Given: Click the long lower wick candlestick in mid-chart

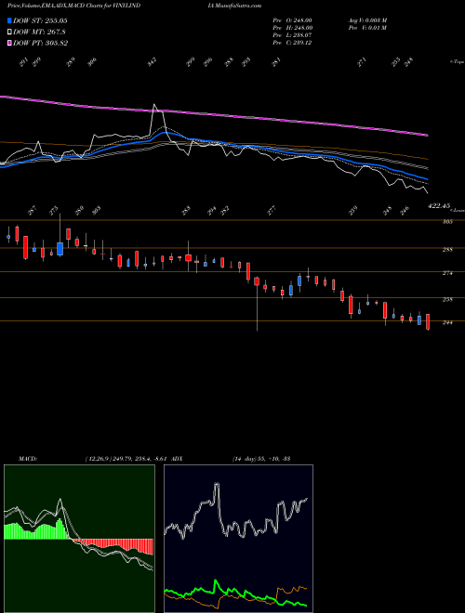Looking at the screenshot, I should [258, 304].
